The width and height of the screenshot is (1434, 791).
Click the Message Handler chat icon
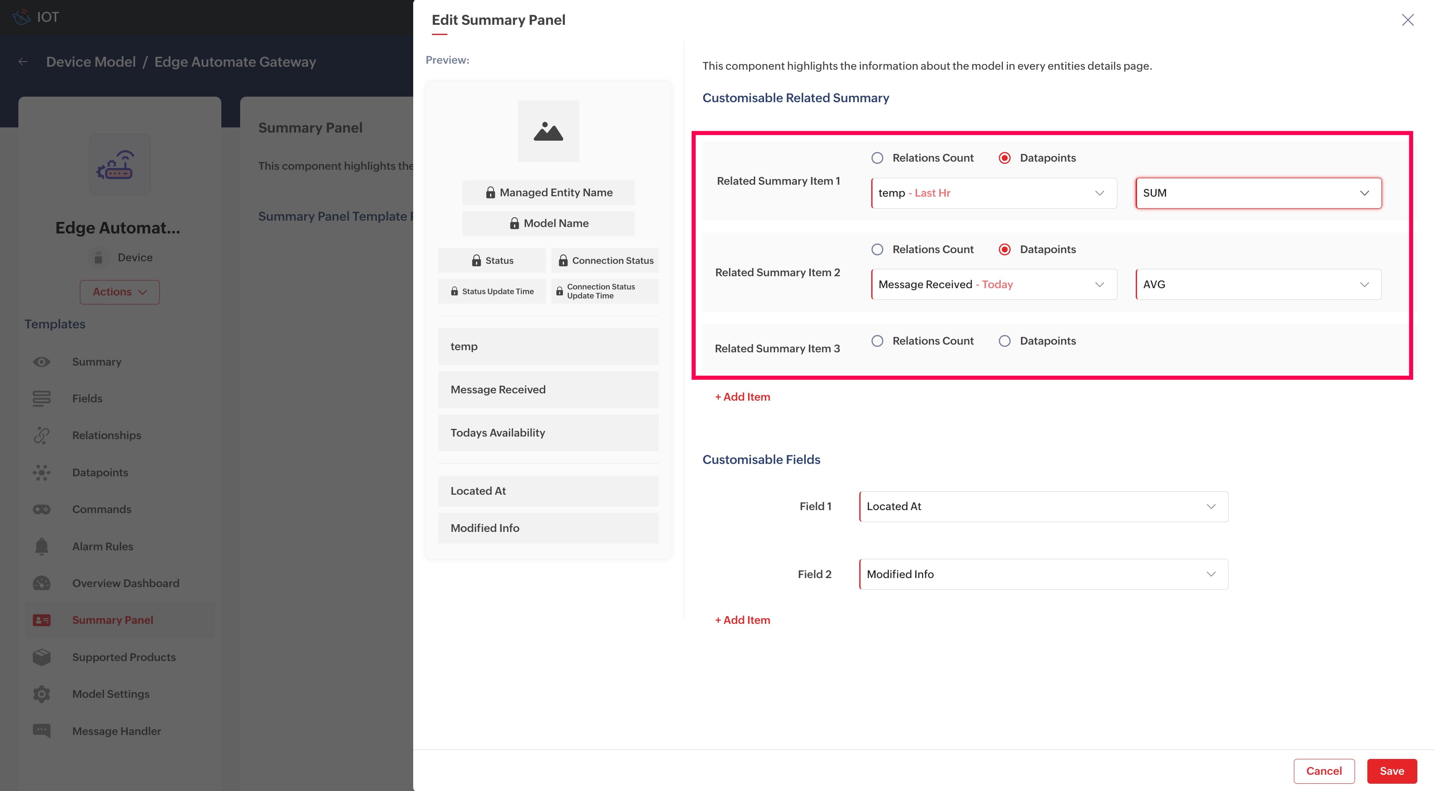tap(41, 731)
